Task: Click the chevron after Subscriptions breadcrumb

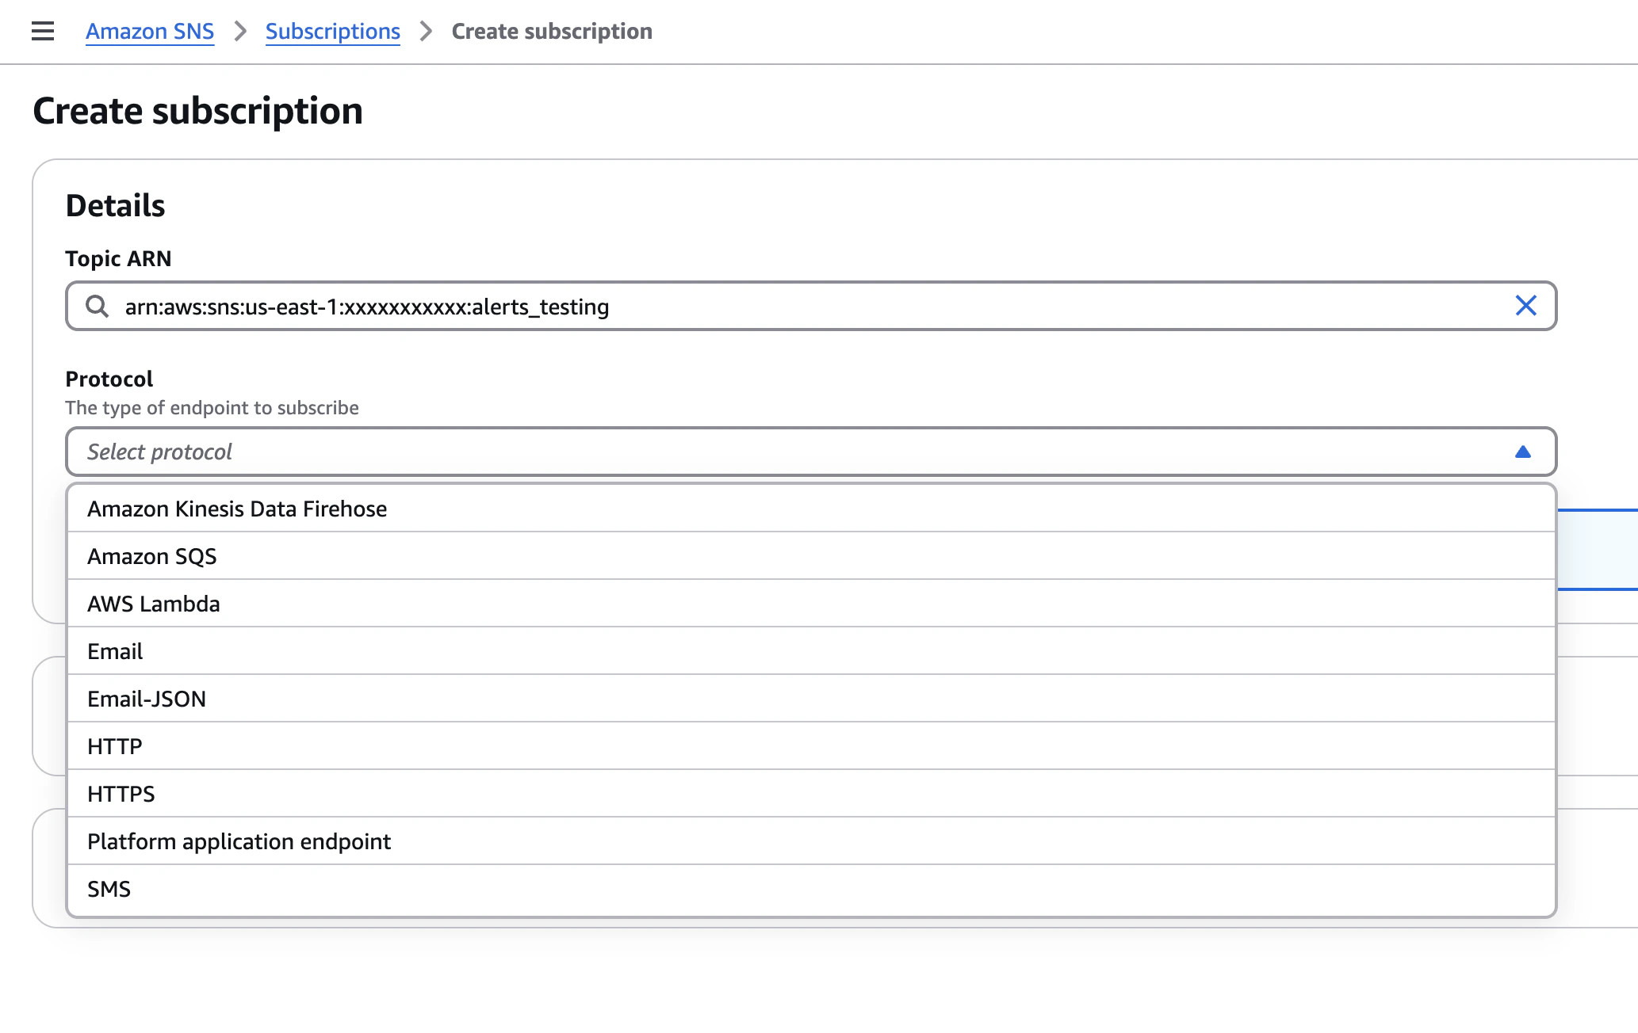Action: 426,31
